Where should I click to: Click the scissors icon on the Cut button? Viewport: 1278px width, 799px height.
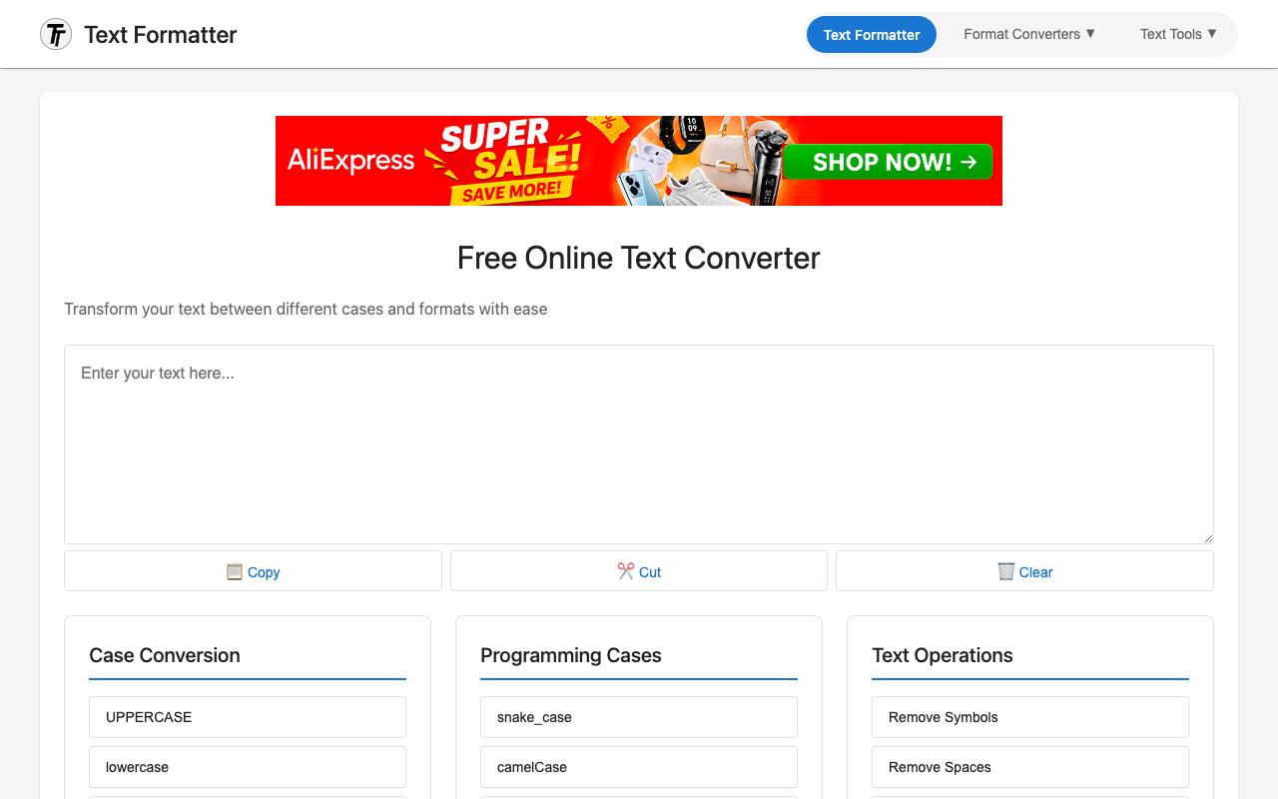click(x=626, y=571)
